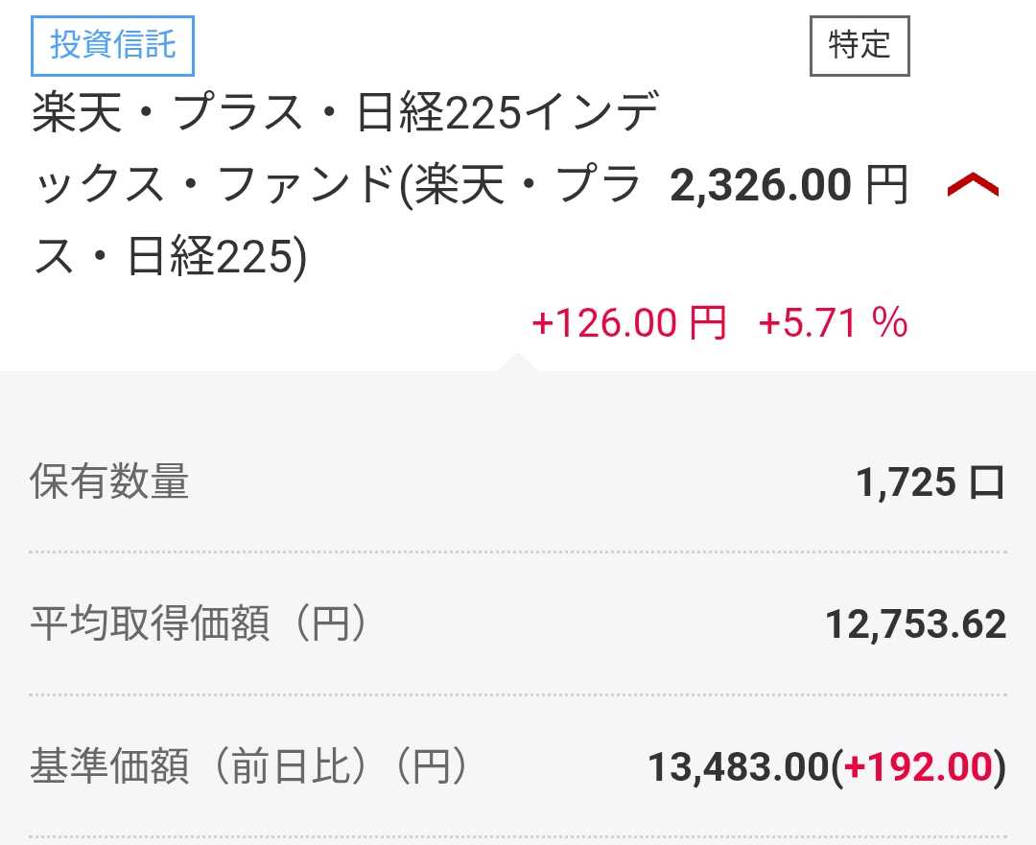
Task: Click the fund name line 楽天・プラス・日経225インデ
Action: [x=345, y=117]
